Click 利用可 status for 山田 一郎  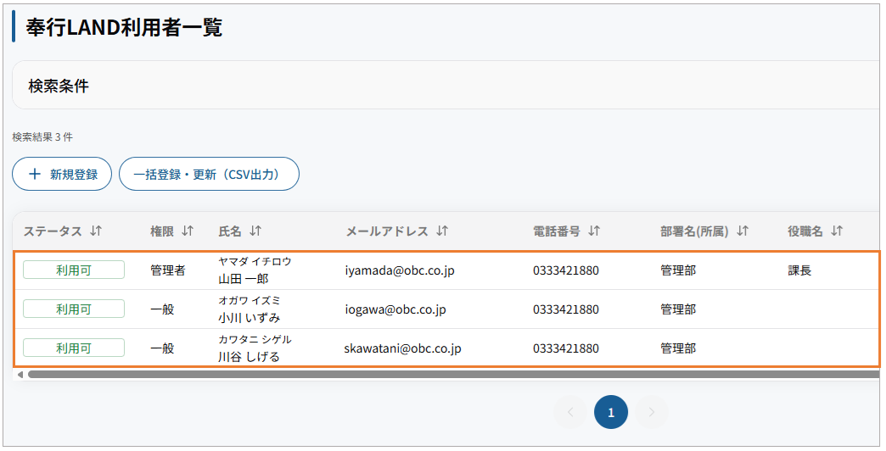(74, 270)
